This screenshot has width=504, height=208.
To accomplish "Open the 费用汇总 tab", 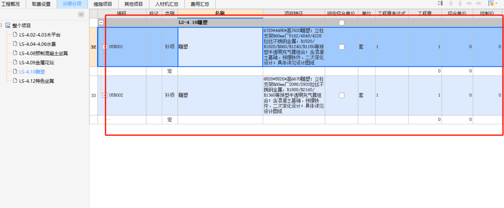I will pyautogui.click(x=200, y=4).
